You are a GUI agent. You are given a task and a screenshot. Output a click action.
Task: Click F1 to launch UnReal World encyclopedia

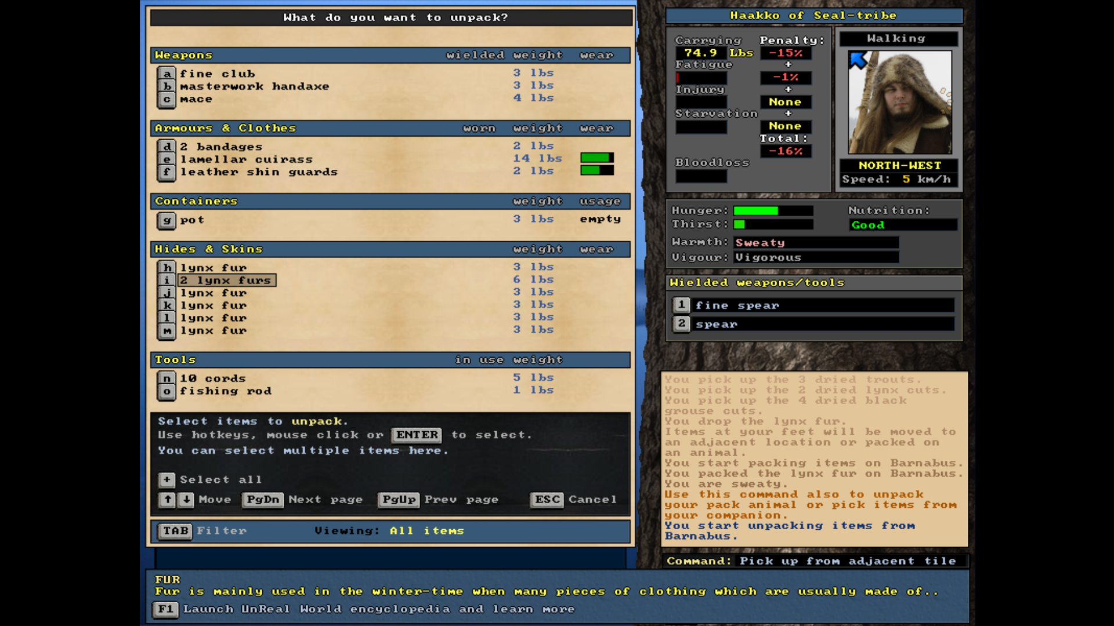tap(165, 609)
